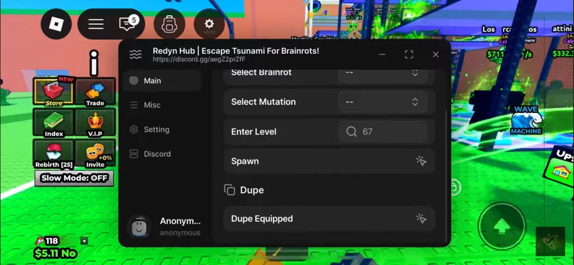Click the Spawn button
Image resolution: width=574 pixels, height=265 pixels.
329,161
